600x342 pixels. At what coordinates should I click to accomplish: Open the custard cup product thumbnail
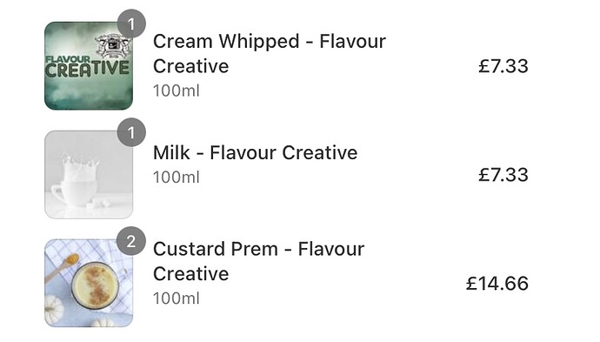(x=89, y=283)
